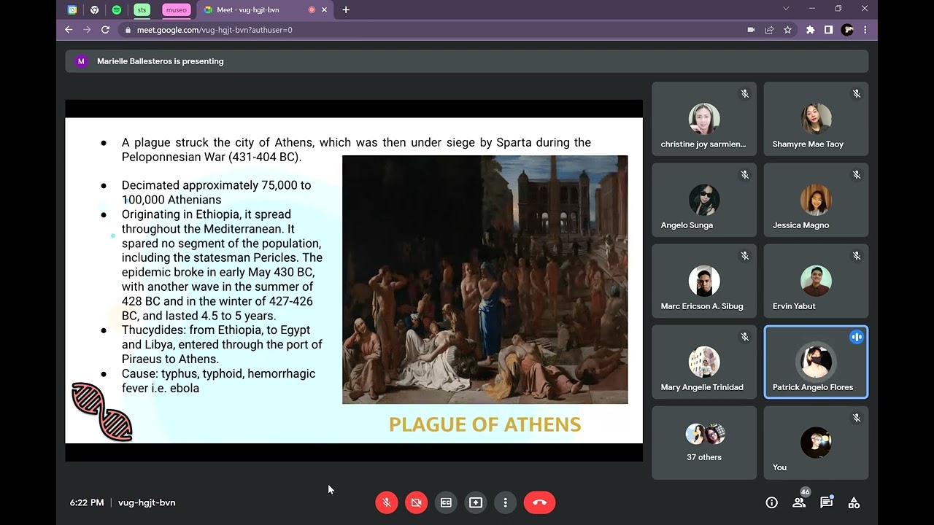The width and height of the screenshot is (934, 525).
Task: Click the meeting code vug-hgjt-bvn
Action: point(147,502)
